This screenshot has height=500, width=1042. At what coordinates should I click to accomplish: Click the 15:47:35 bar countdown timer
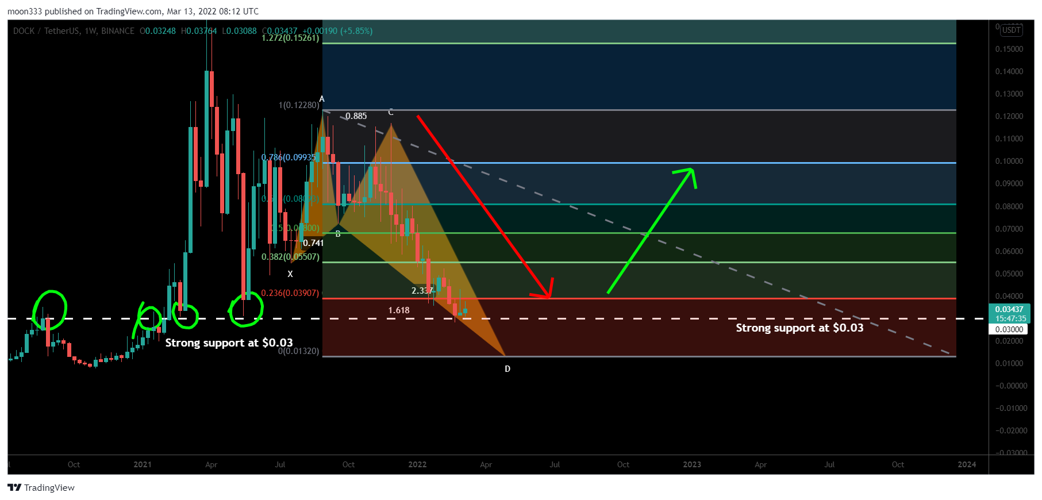1009,319
